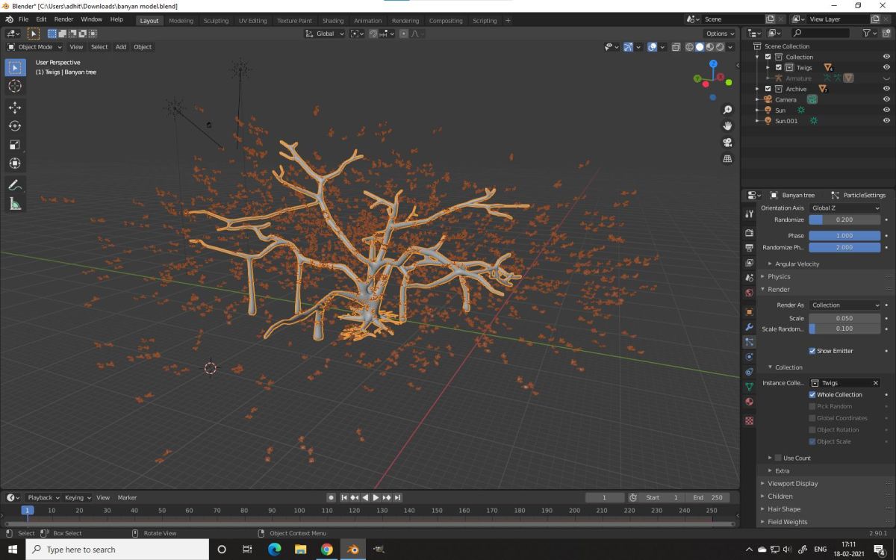896x560 pixels.
Task: Switch to the Sculpting workspace tab
Action: tap(216, 21)
